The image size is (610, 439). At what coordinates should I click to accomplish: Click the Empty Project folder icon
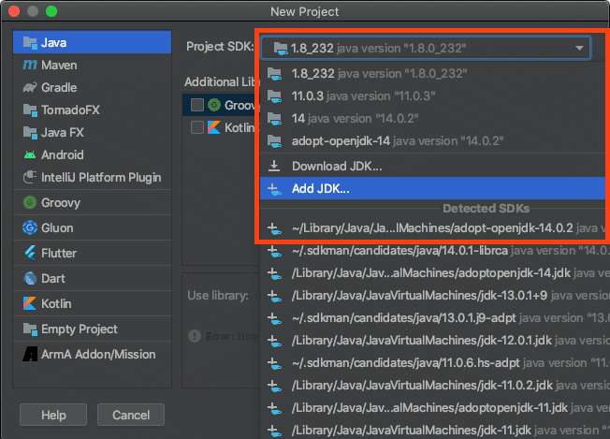pos(30,329)
